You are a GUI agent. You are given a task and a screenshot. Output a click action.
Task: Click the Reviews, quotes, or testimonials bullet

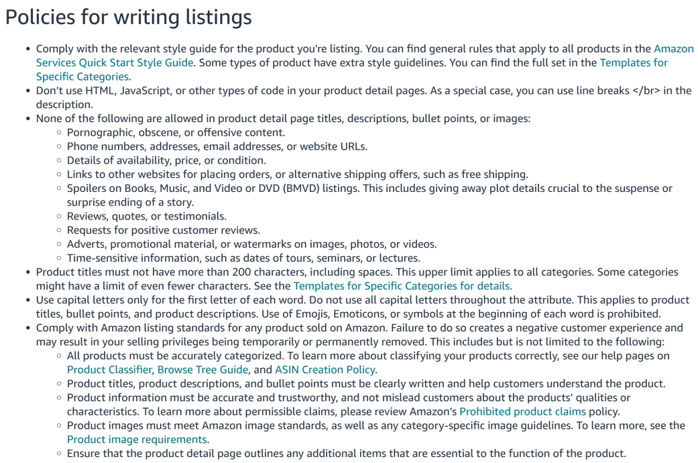[146, 216]
